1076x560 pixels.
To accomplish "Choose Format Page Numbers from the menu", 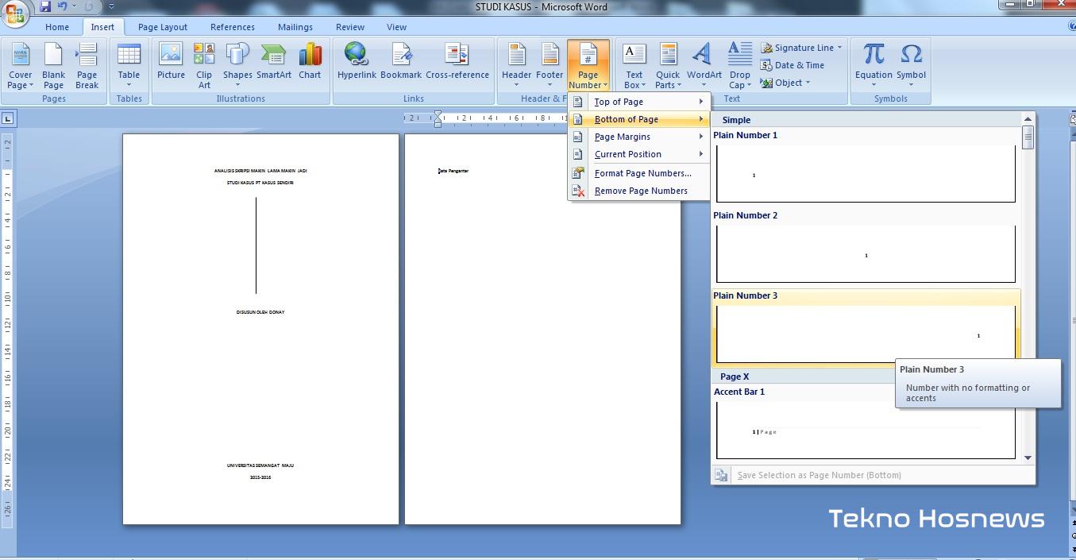I will pos(643,173).
